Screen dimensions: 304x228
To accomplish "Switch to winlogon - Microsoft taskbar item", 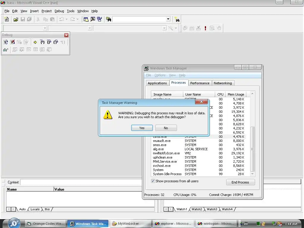I will coord(216,224).
